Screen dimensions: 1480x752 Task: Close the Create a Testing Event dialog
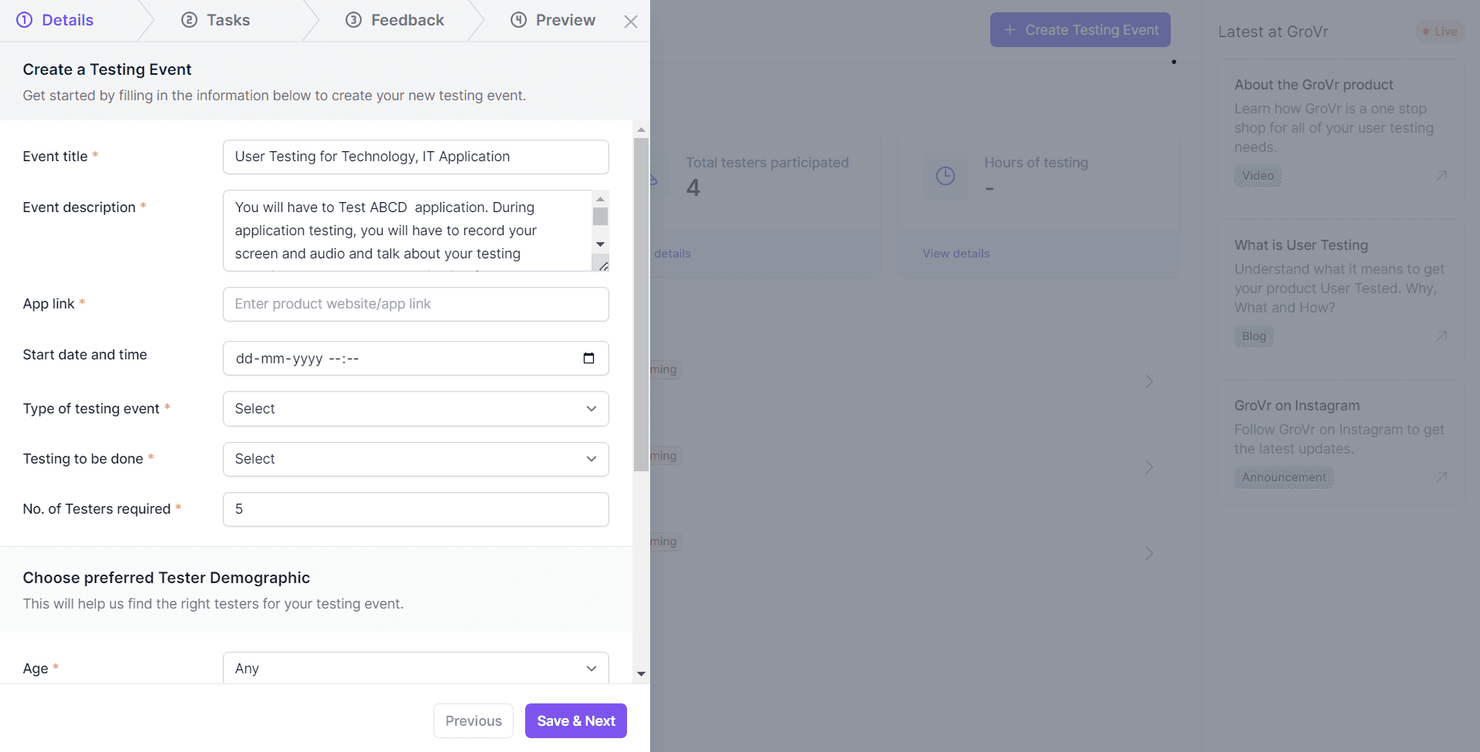(631, 21)
